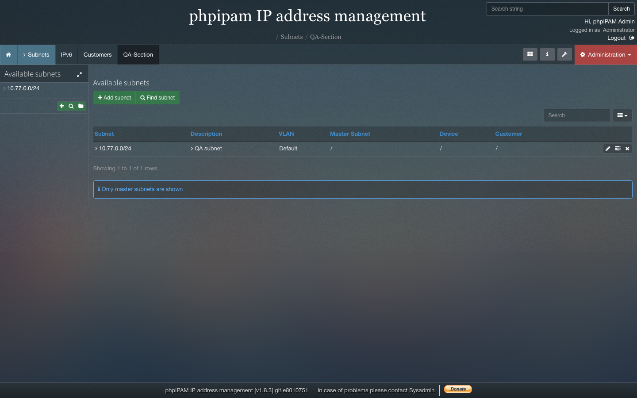Delete subnet 10.77.0.0/24 with X icon
Screen dimensions: 637x398
click(x=627, y=149)
